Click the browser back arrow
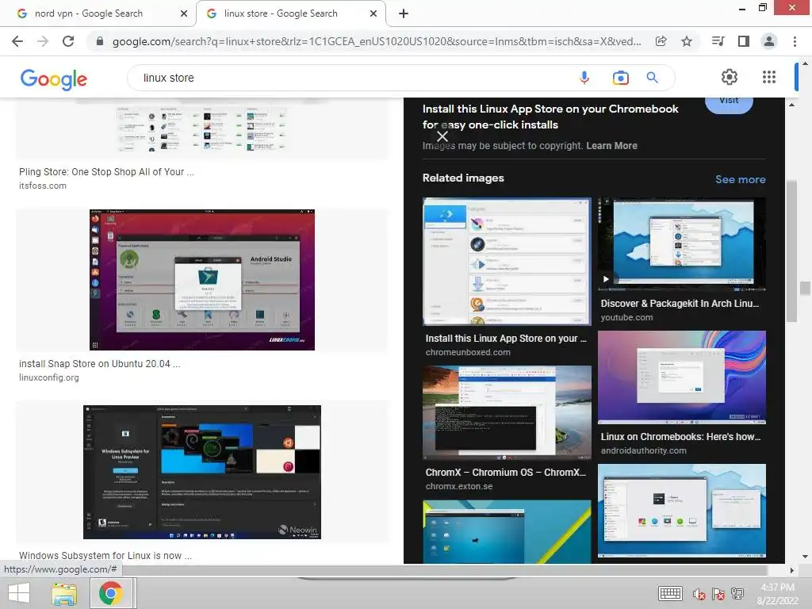This screenshot has height=609, width=812. point(17,41)
